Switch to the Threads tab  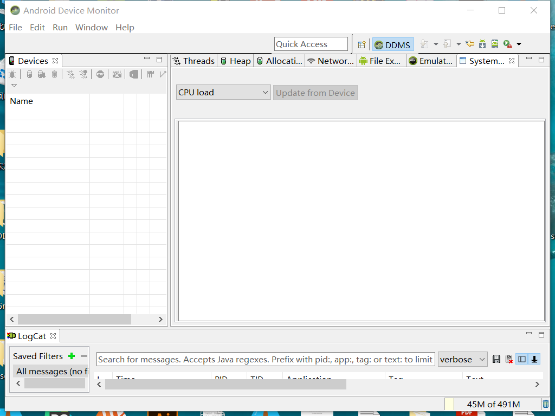click(194, 61)
